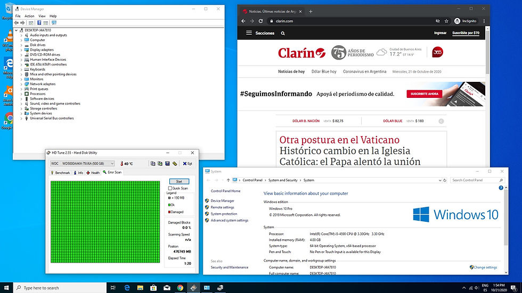Expand the Processors node
The image size is (522, 293).
tap(21, 94)
